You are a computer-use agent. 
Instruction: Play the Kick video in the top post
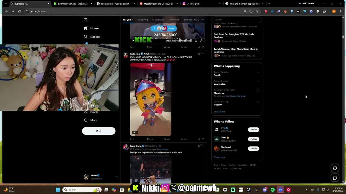pos(133,40)
